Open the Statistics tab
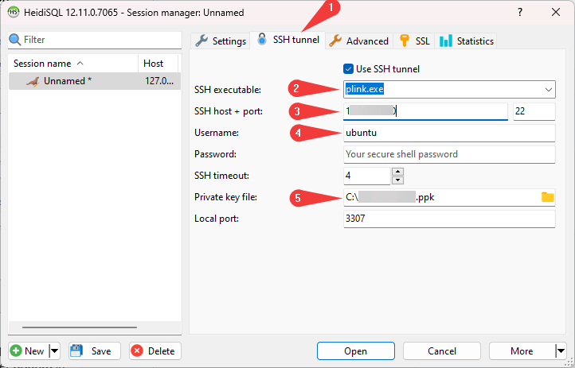 467,41
